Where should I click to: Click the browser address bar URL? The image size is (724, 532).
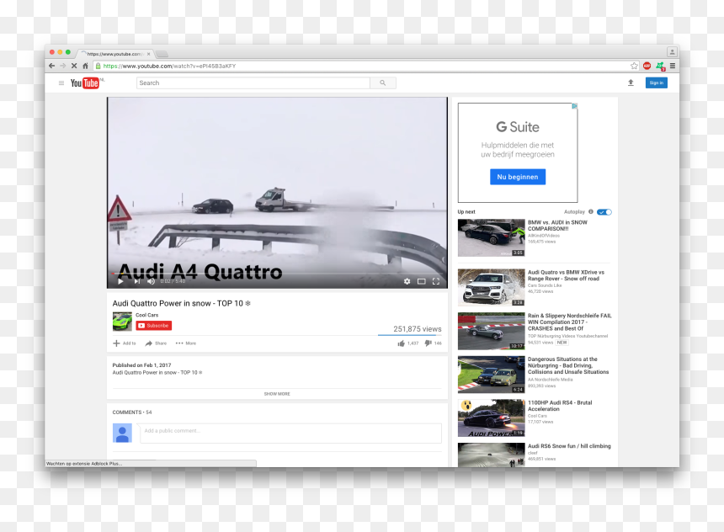click(169, 66)
